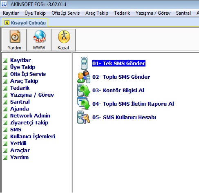Screen dimensions: 199x195
Task: Click the green arrow icon next to Araçlar
Action: tap(5, 151)
